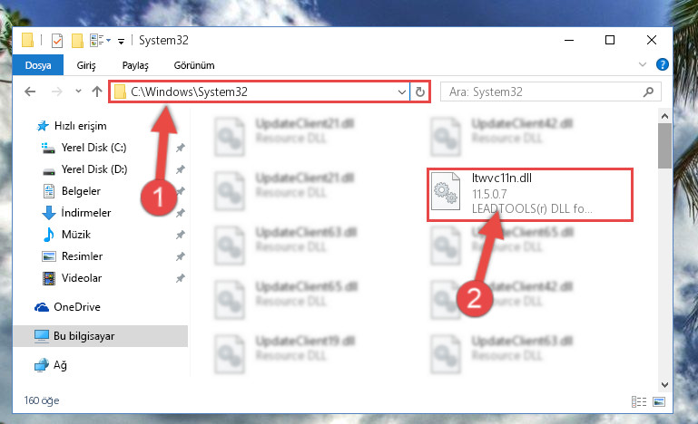The width and height of the screenshot is (698, 424).
Task: Refresh the System32 folder view
Action: [419, 92]
